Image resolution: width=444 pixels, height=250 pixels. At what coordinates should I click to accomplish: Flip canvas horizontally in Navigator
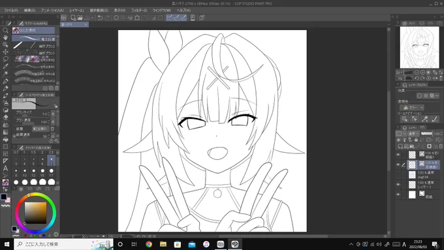point(436,78)
